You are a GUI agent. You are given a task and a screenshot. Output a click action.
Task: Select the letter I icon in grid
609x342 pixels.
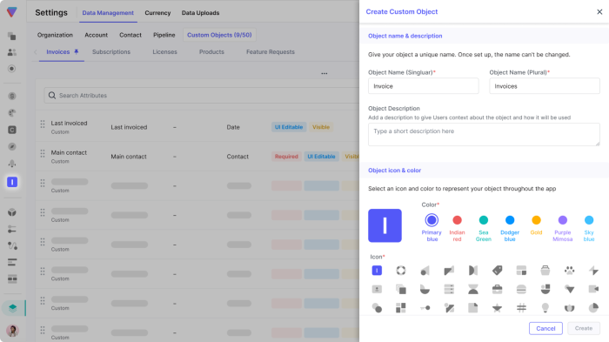[377, 270]
